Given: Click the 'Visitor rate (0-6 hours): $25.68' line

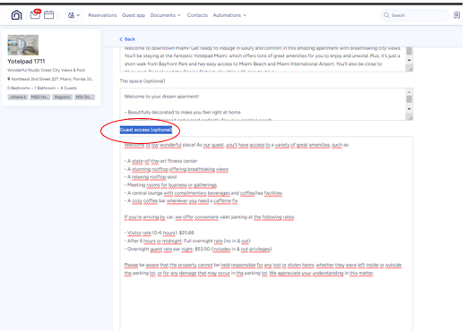Looking at the screenshot, I should click(159, 233).
